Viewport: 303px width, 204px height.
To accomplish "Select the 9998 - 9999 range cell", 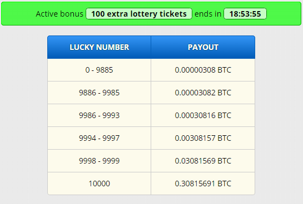I will (x=99, y=161).
